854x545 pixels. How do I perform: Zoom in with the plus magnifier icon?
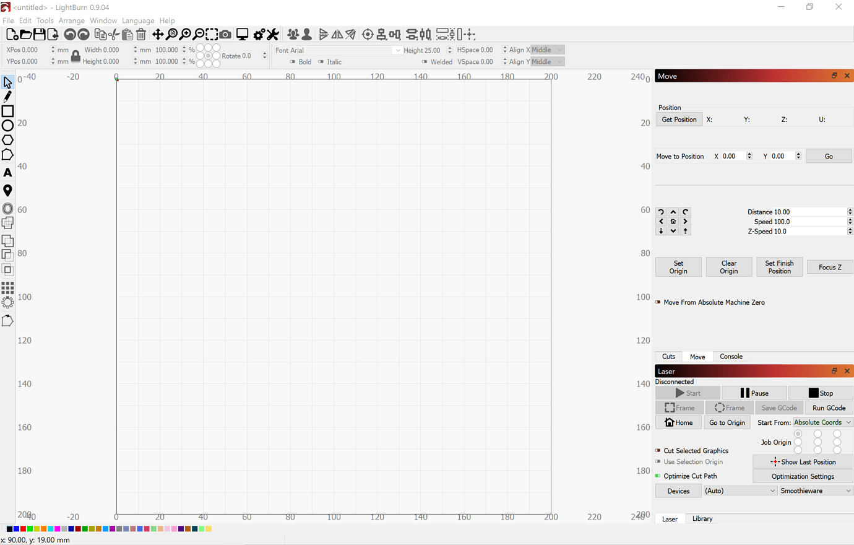tap(185, 35)
